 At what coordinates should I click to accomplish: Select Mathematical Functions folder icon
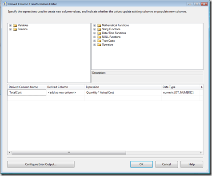(99, 25)
